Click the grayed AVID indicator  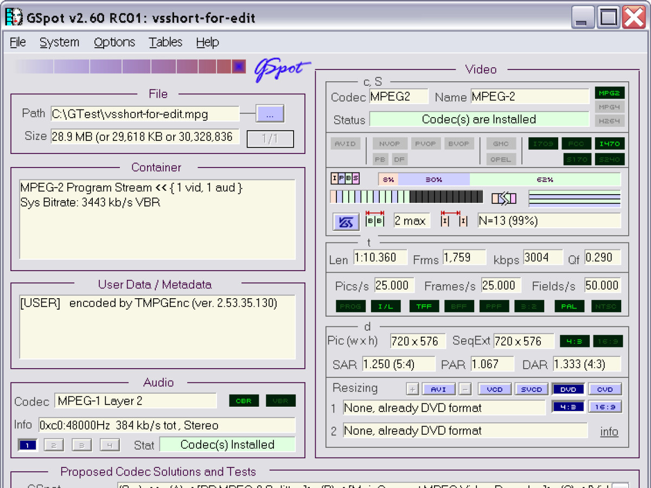pos(346,144)
